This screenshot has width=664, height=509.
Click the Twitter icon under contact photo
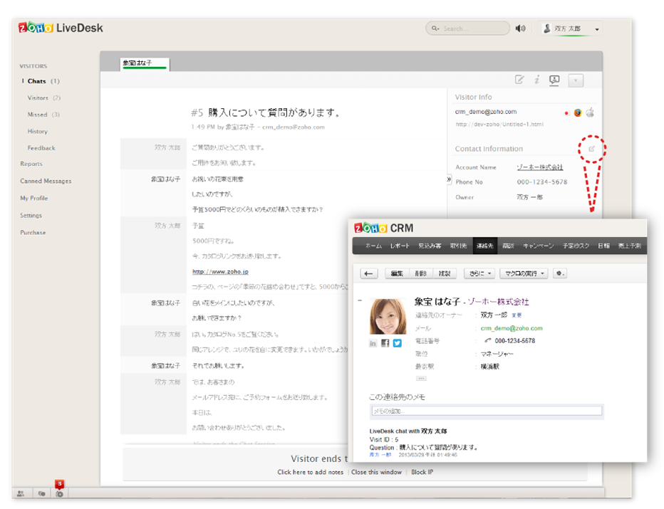click(398, 343)
